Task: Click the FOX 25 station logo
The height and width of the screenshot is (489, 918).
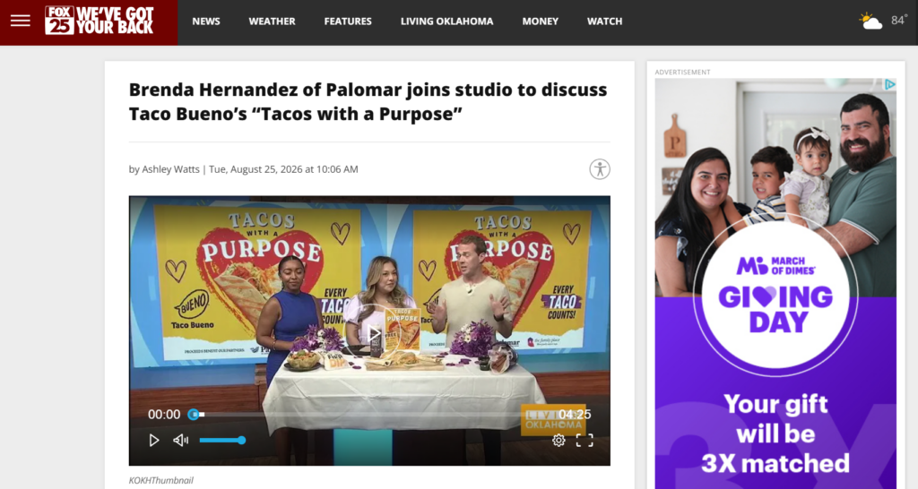Action: 99,21
